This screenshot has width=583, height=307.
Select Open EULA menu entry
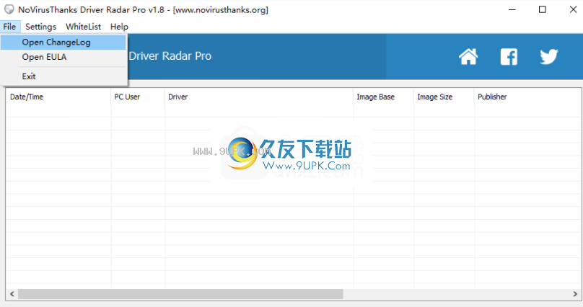coord(63,57)
